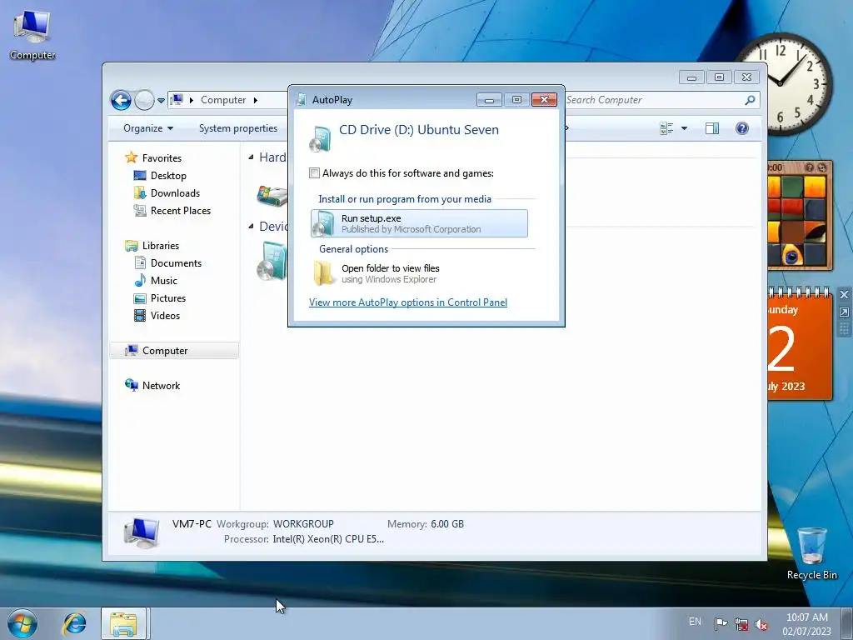
Task: Minimize the AutoPlay dialog
Action: pyautogui.click(x=489, y=100)
